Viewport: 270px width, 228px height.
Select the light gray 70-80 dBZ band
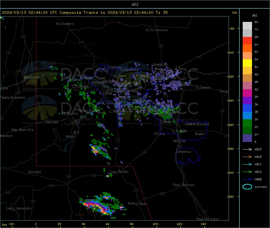pyautogui.click(x=247, y=26)
